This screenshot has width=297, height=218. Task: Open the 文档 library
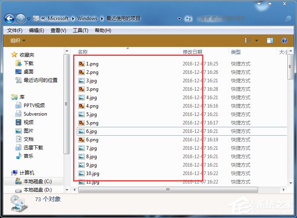click(x=25, y=139)
